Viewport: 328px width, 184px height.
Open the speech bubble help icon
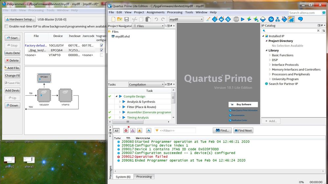300,19
